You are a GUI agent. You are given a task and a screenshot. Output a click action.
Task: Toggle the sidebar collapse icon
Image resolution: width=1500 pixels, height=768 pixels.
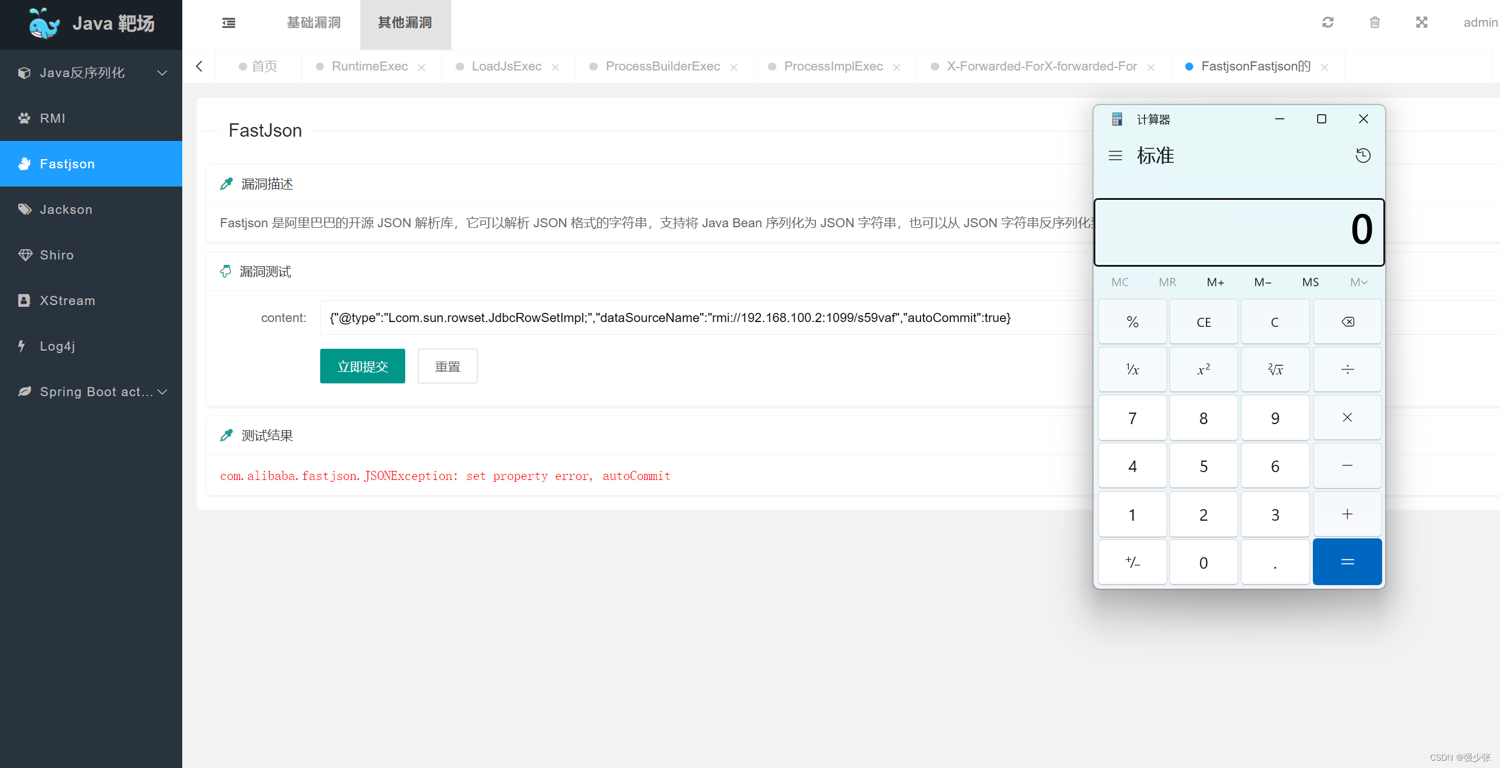click(228, 22)
